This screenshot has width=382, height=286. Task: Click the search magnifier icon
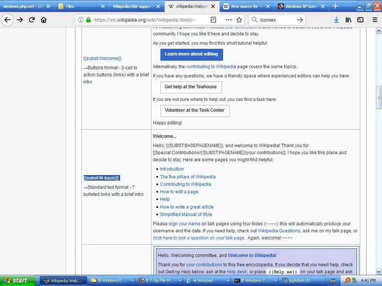point(254,20)
